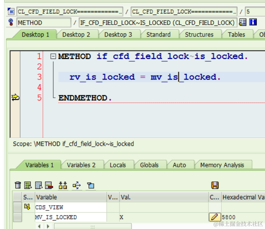
Task: Click the V... column header
Action: [x=113, y=197]
